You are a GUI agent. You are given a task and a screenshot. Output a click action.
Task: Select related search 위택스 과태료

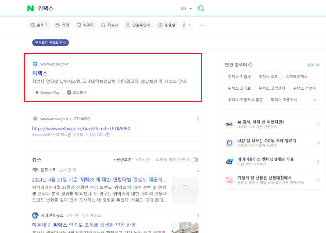[239, 88]
